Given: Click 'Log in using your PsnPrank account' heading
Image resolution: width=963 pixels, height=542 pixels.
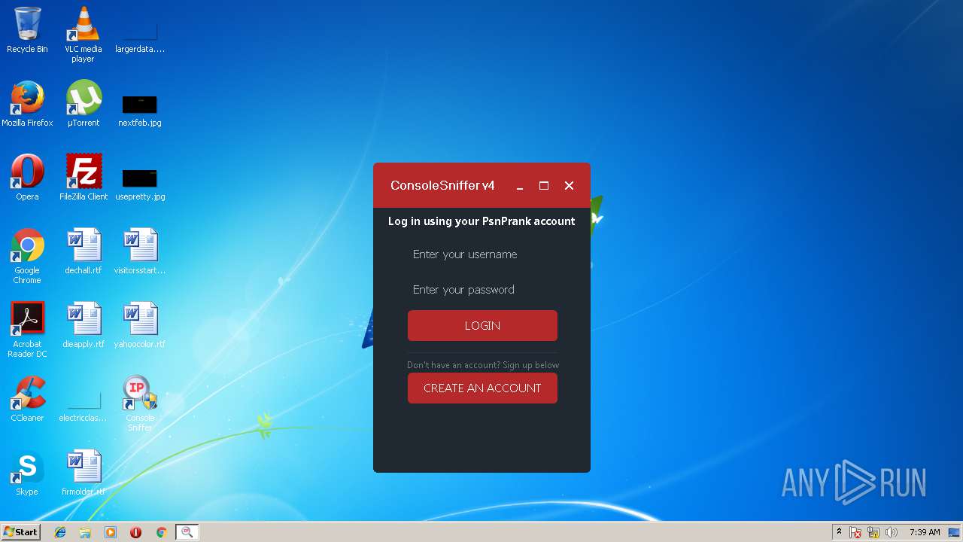Looking at the screenshot, I should 481,221.
